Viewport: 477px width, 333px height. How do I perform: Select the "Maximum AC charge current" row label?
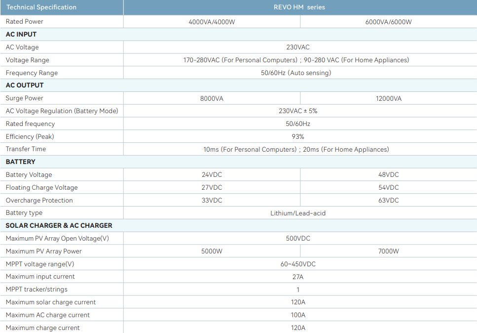[48, 315]
